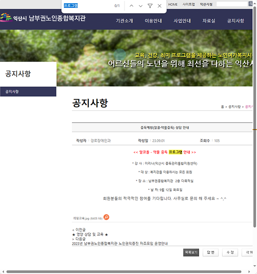Click scrollbar left arrow
The width and height of the screenshot is (257, 274).
pyautogui.click(x=3, y=272)
